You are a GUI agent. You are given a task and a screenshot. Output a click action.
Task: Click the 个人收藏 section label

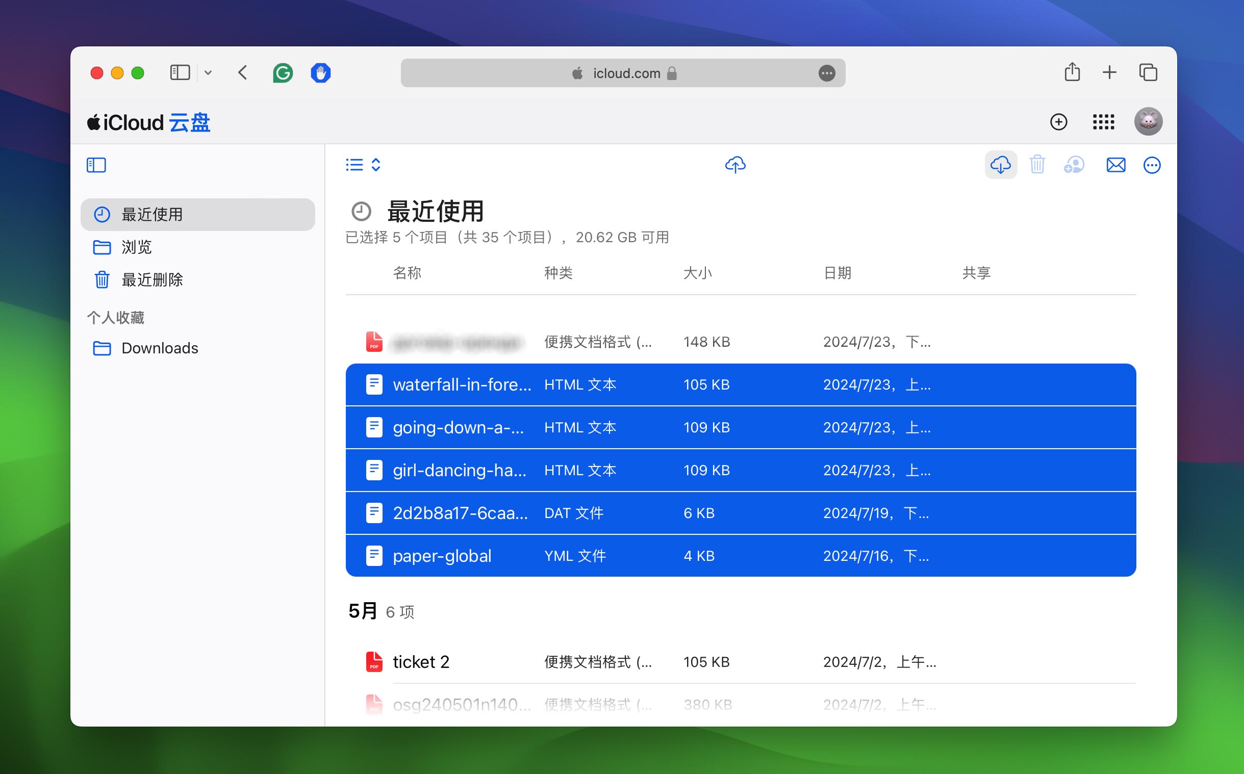[x=116, y=318]
